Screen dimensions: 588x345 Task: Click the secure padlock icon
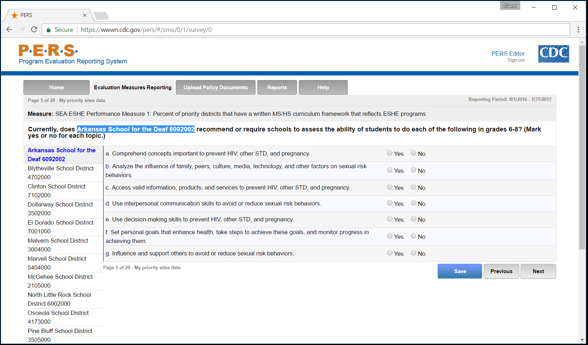49,30
